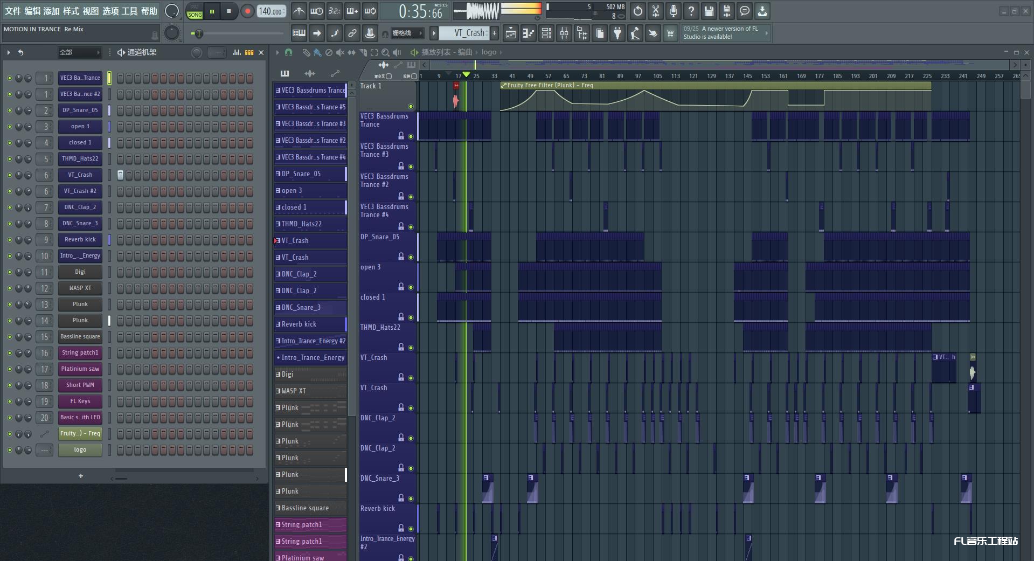
Task: Adjust the 140.000 tempo field
Action: (272, 11)
